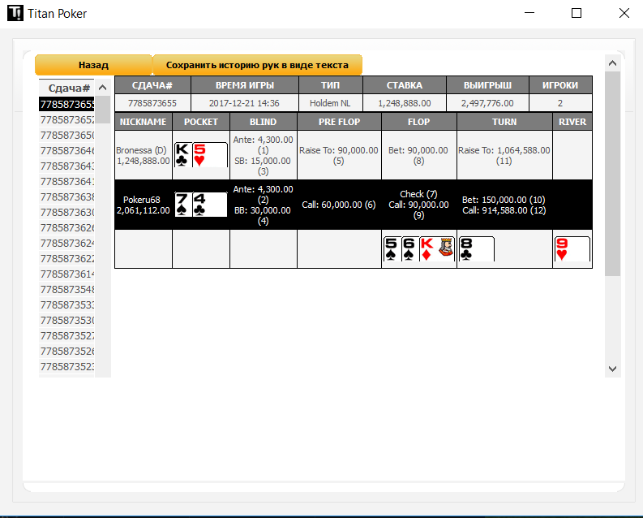Viewport: 643px width, 518px height.
Task: Click the Сдача# list column header
Action: coord(66,88)
